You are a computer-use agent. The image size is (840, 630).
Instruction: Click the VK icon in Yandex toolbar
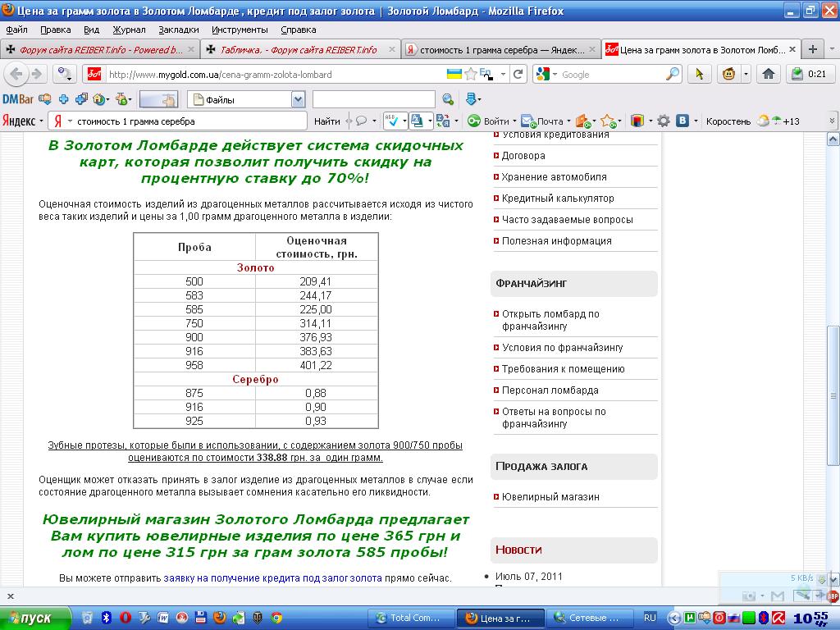click(682, 121)
